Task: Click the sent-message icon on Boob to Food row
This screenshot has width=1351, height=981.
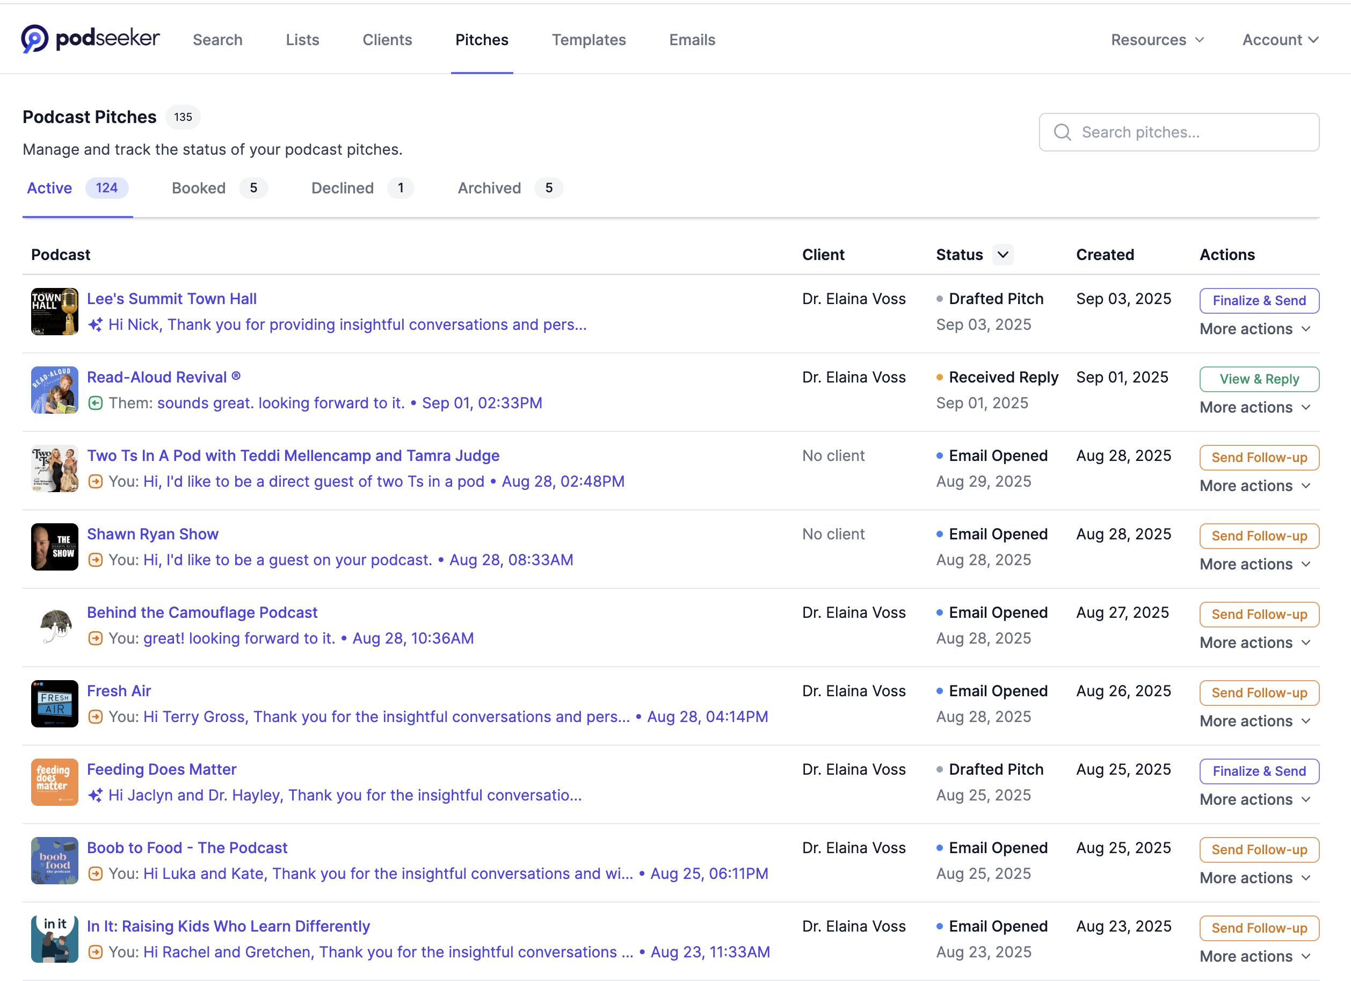Action: coord(95,874)
